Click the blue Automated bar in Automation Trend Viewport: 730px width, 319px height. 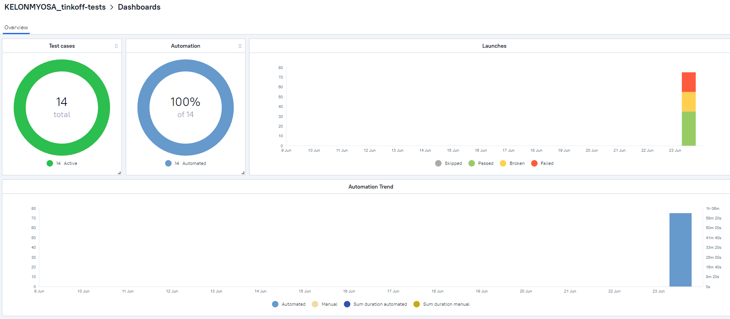pyautogui.click(x=680, y=250)
